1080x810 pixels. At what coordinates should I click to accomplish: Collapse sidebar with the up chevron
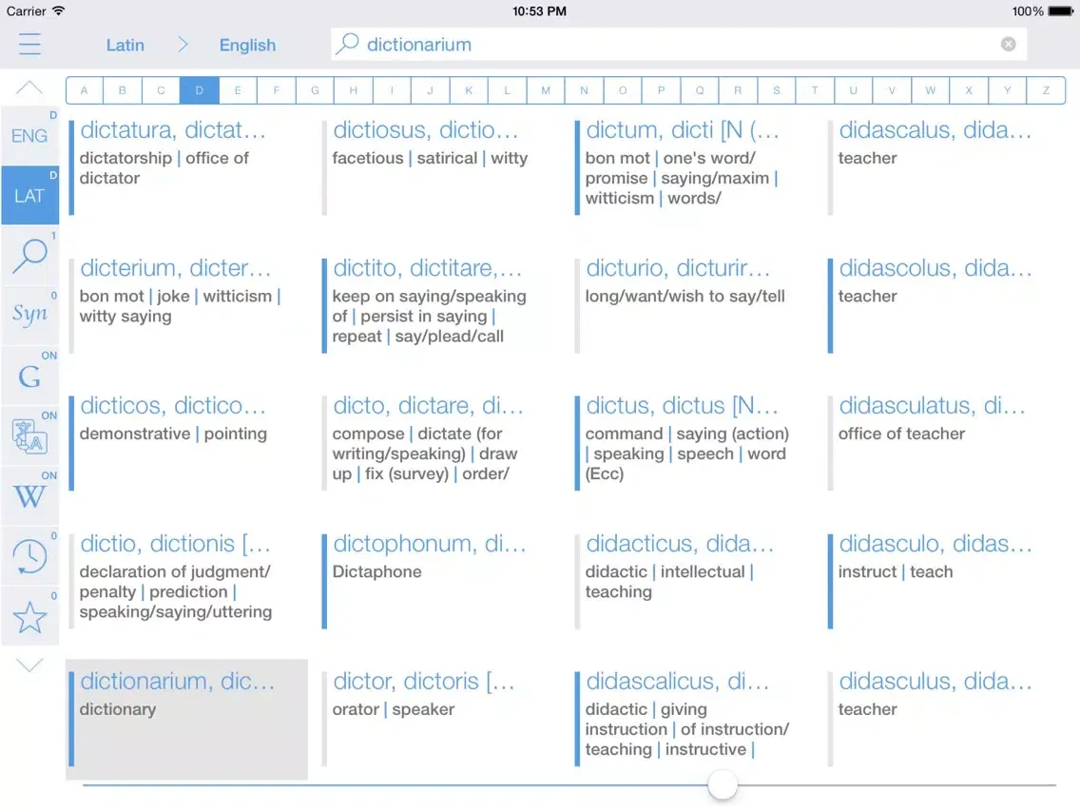pyautogui.click(x=29, y=88)
